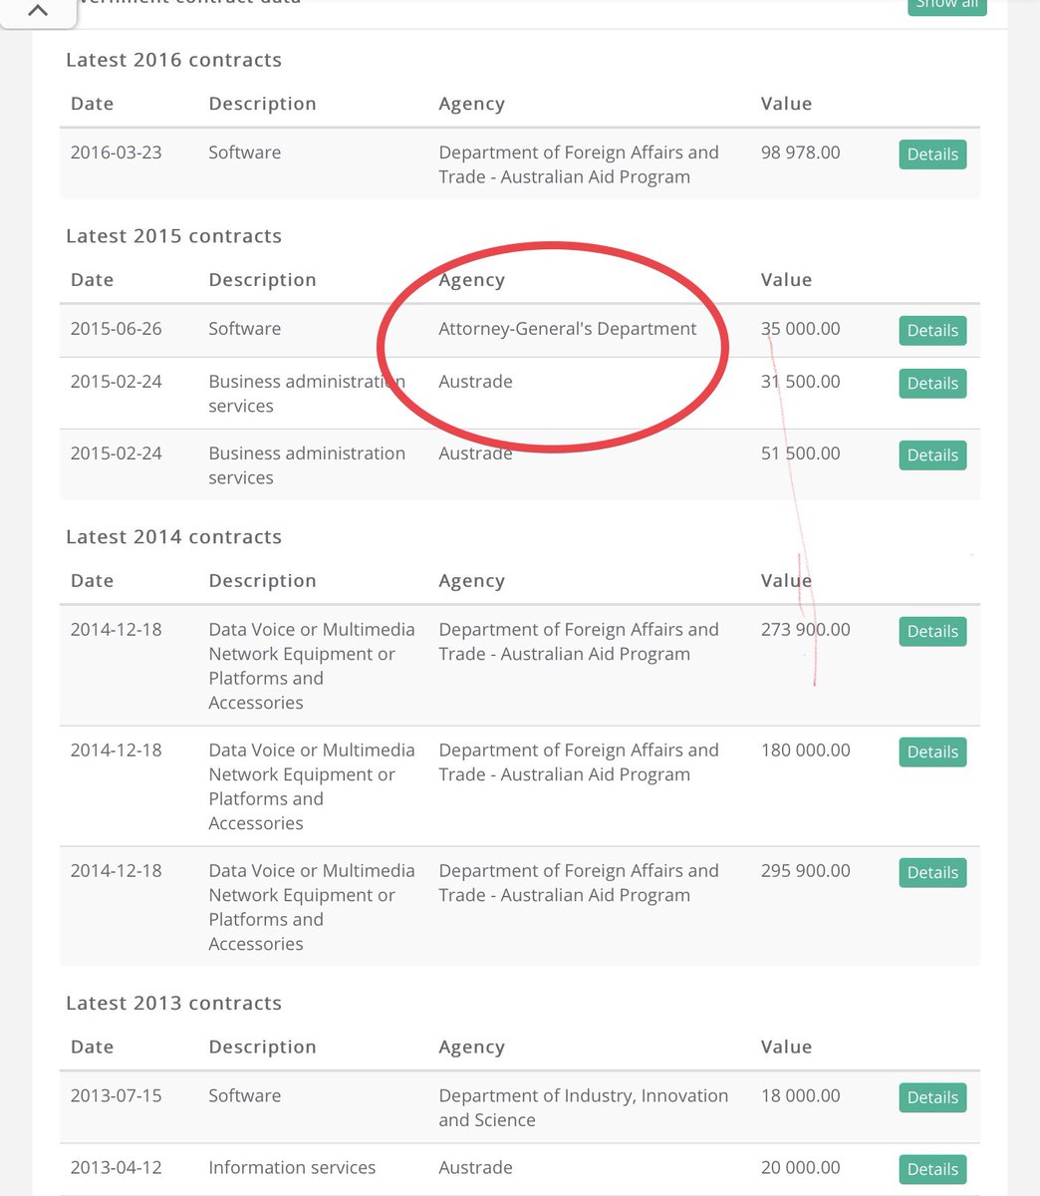Click the 'Information services' description
Image resolution: width=1040 pixels, height=1196 pixels.
coord(292,1167)
